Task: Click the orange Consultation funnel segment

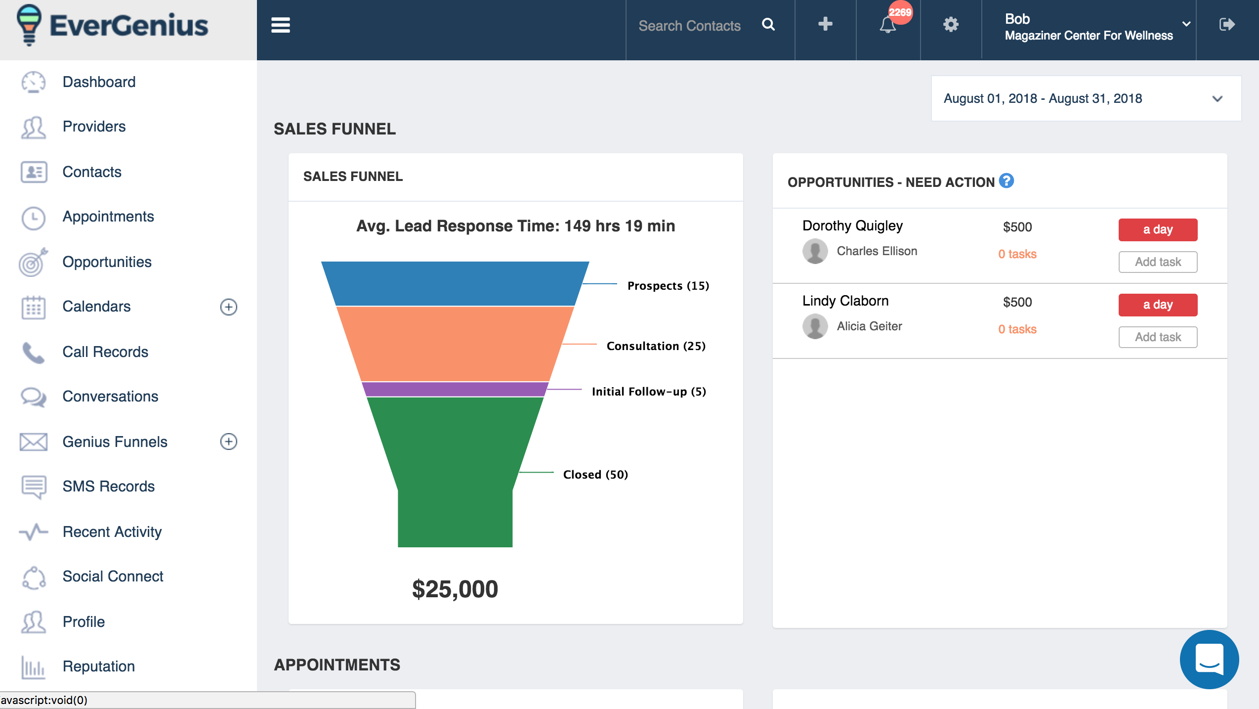Action: pos(455,344)
